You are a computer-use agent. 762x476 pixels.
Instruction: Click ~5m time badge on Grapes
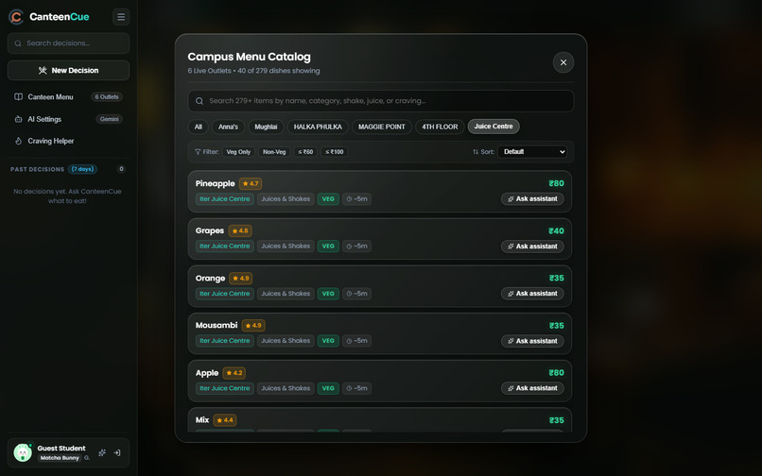(356, 246)
